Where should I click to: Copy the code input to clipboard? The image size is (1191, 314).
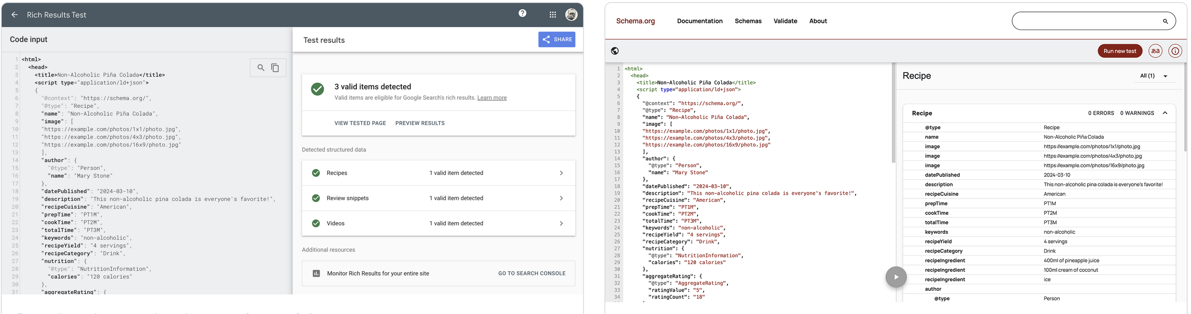click(275, 68)
